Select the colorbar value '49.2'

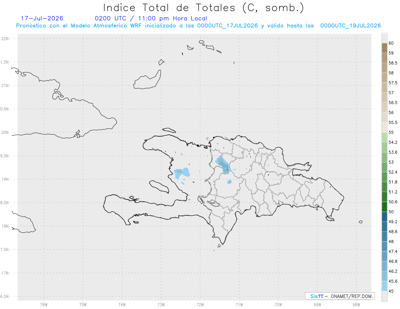coord(393,222)
